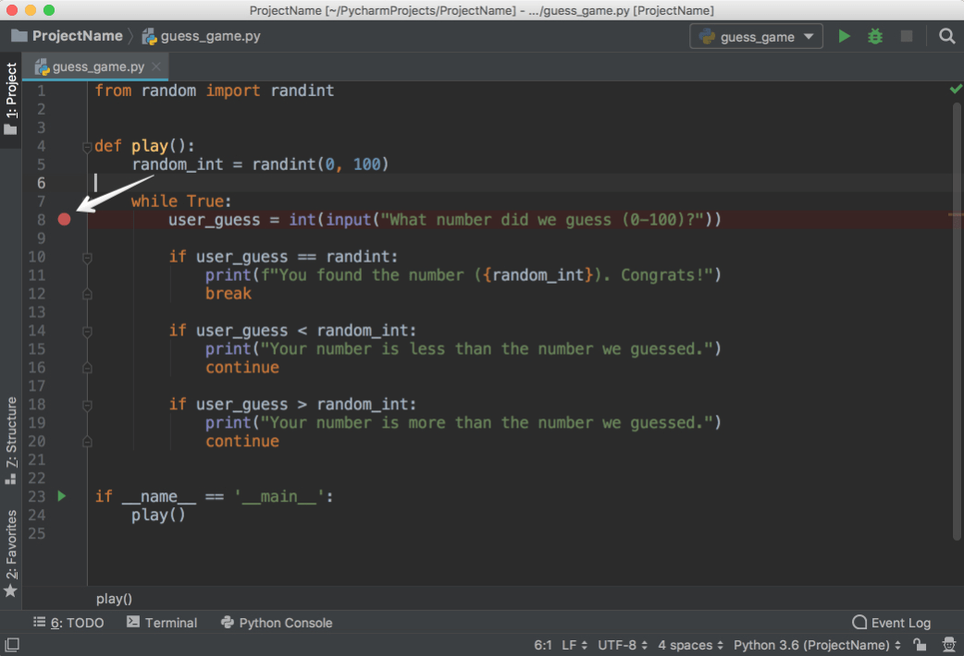Collapse the play function with fold arrow
Screen dimensions: 964x656
pos(87,145)
